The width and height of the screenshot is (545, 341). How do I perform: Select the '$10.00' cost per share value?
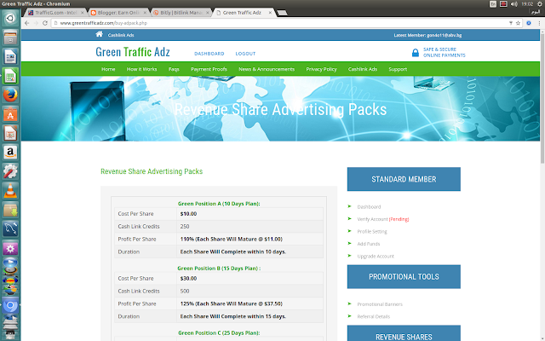[x=188, y=214]
